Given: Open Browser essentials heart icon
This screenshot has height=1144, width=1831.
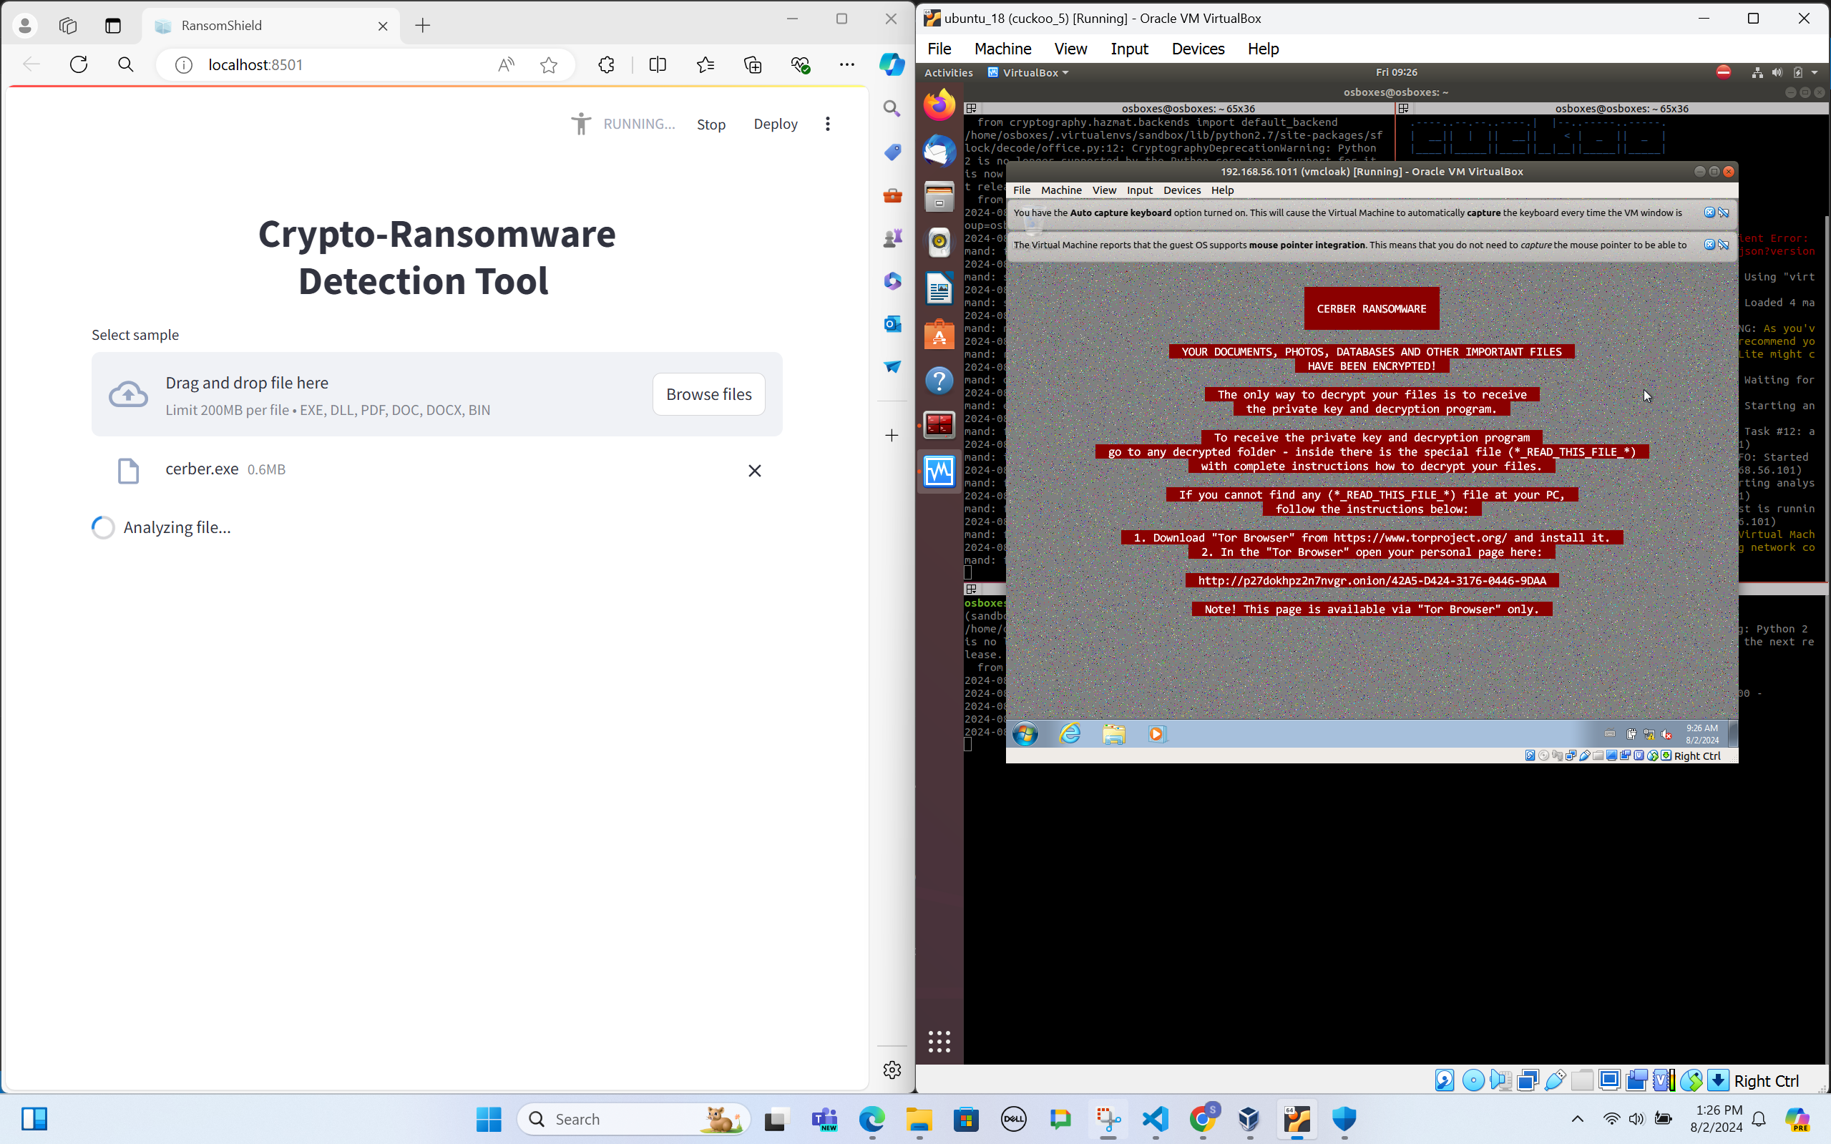Looking at the screenshot, I should 801,65.
